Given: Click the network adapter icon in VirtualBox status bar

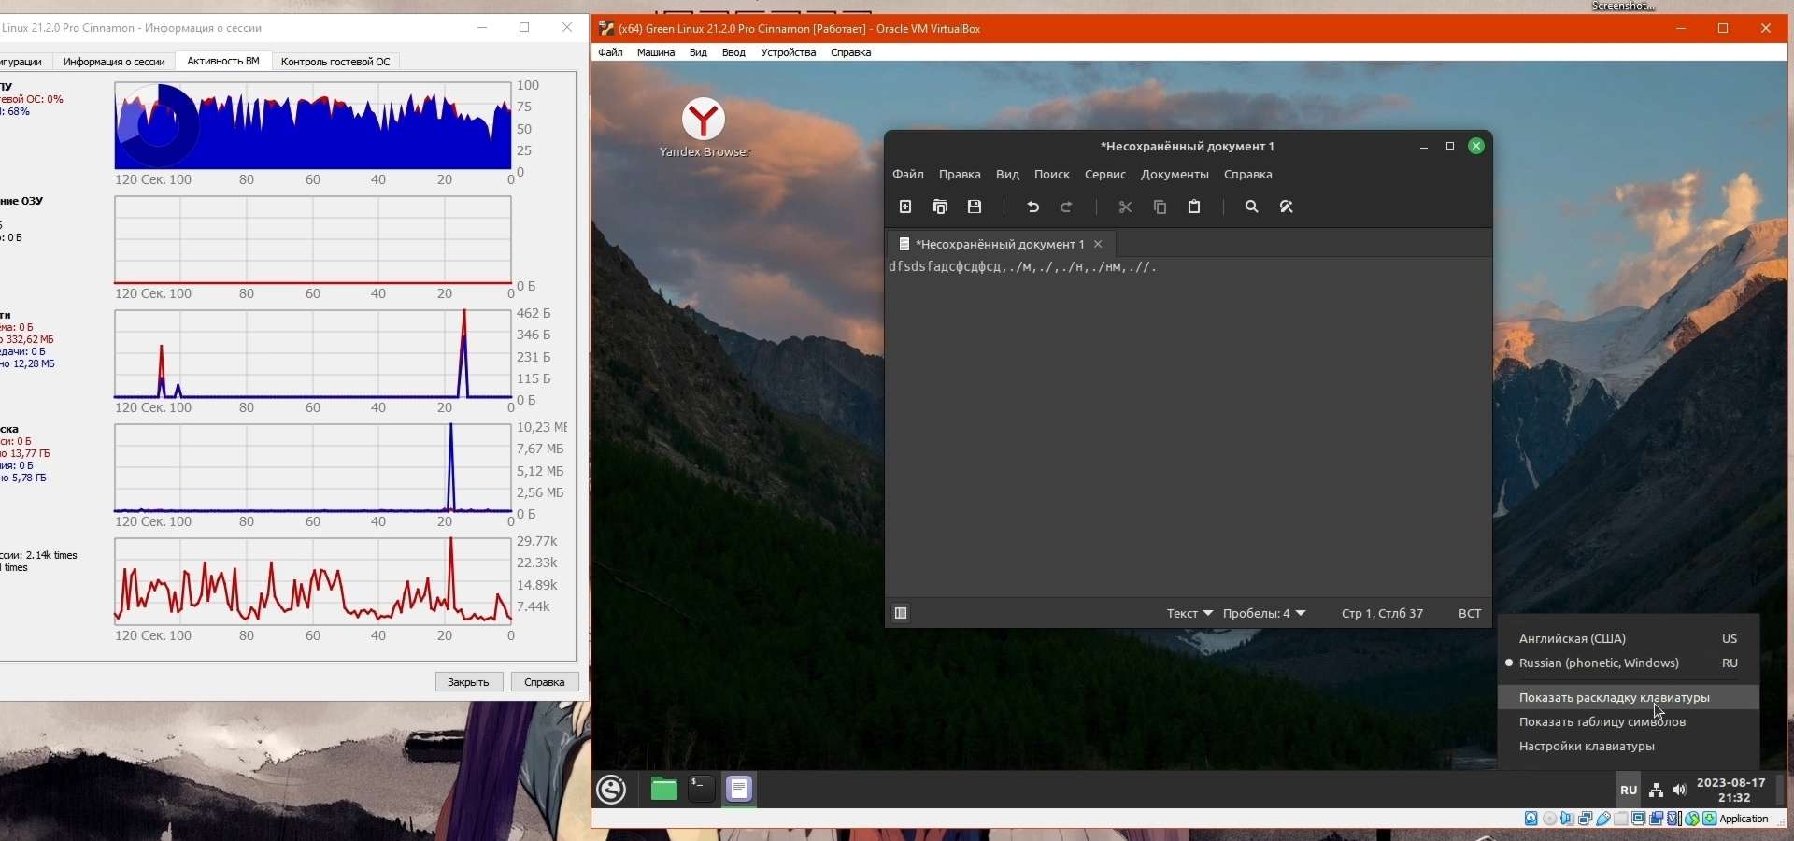Looking at the screenshot, I should pos(1586,820).
